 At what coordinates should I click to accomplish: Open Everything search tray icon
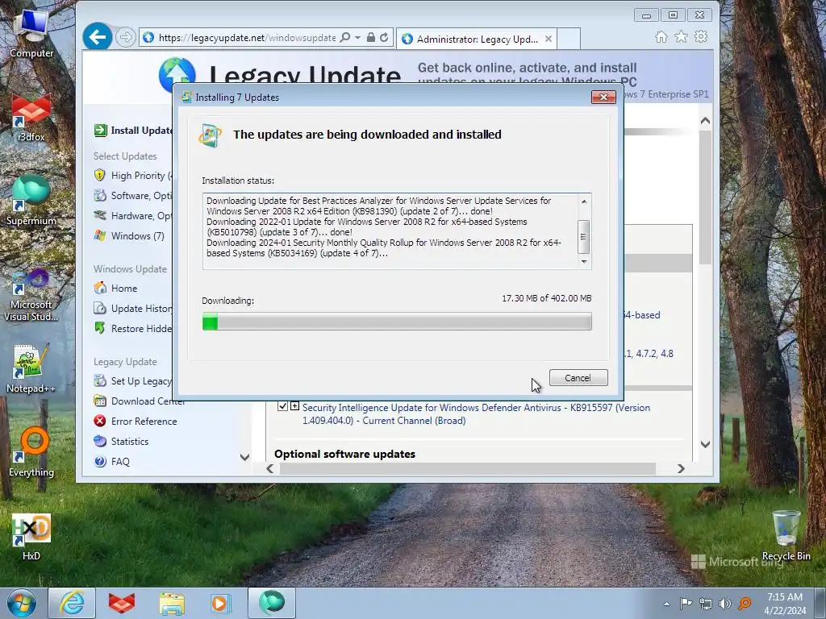[x=745, y=604]
